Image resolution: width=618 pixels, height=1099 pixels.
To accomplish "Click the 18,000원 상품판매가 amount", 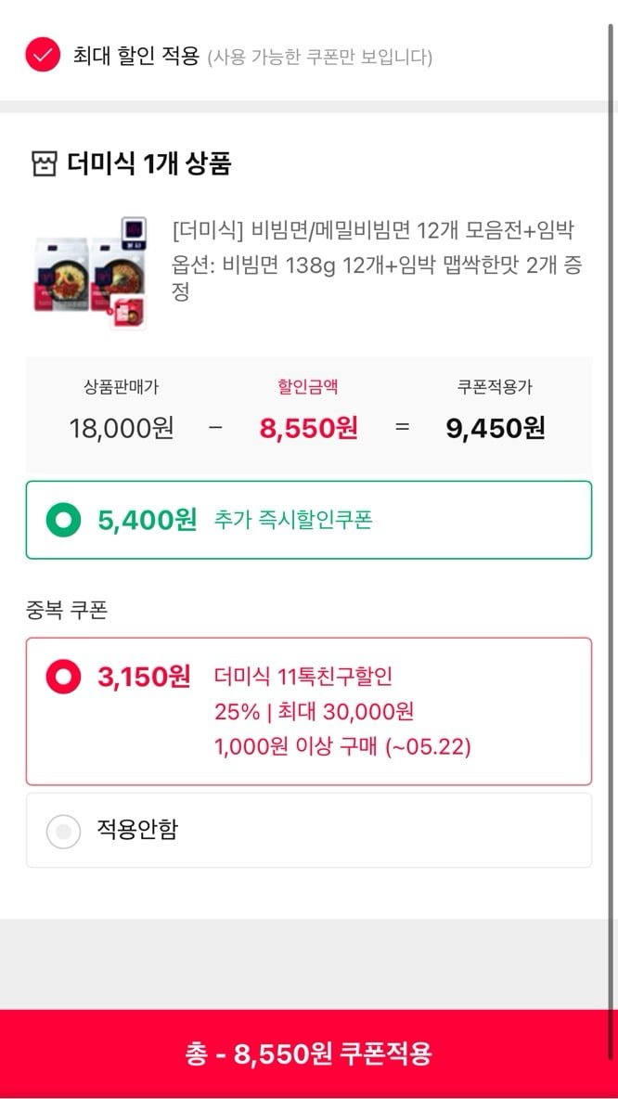I will pos(122,428).
